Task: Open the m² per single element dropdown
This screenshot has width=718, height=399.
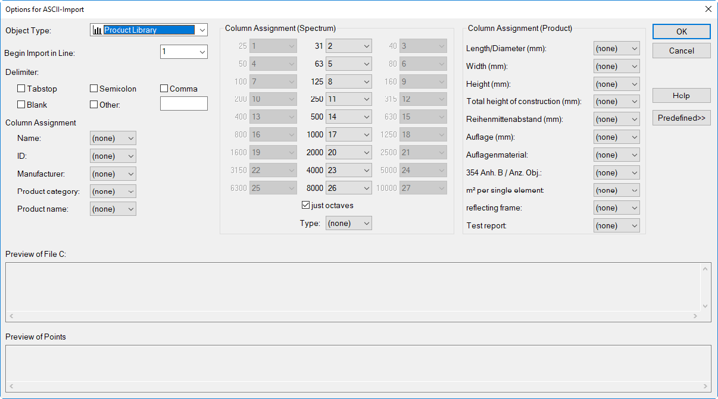Action: click(617, 190)
